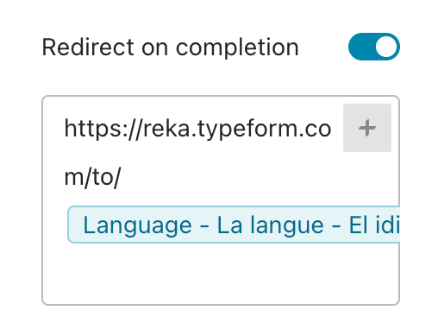Click the Redirect on completion label
438x323 pixels.
click(170, 47)
